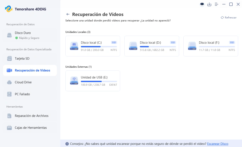This screenshot has width=242, height=147.
Task: Maximize the application window
Action: 231,4
